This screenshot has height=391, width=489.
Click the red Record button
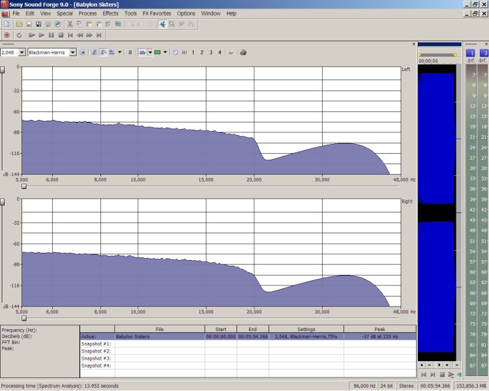point(7,35)
